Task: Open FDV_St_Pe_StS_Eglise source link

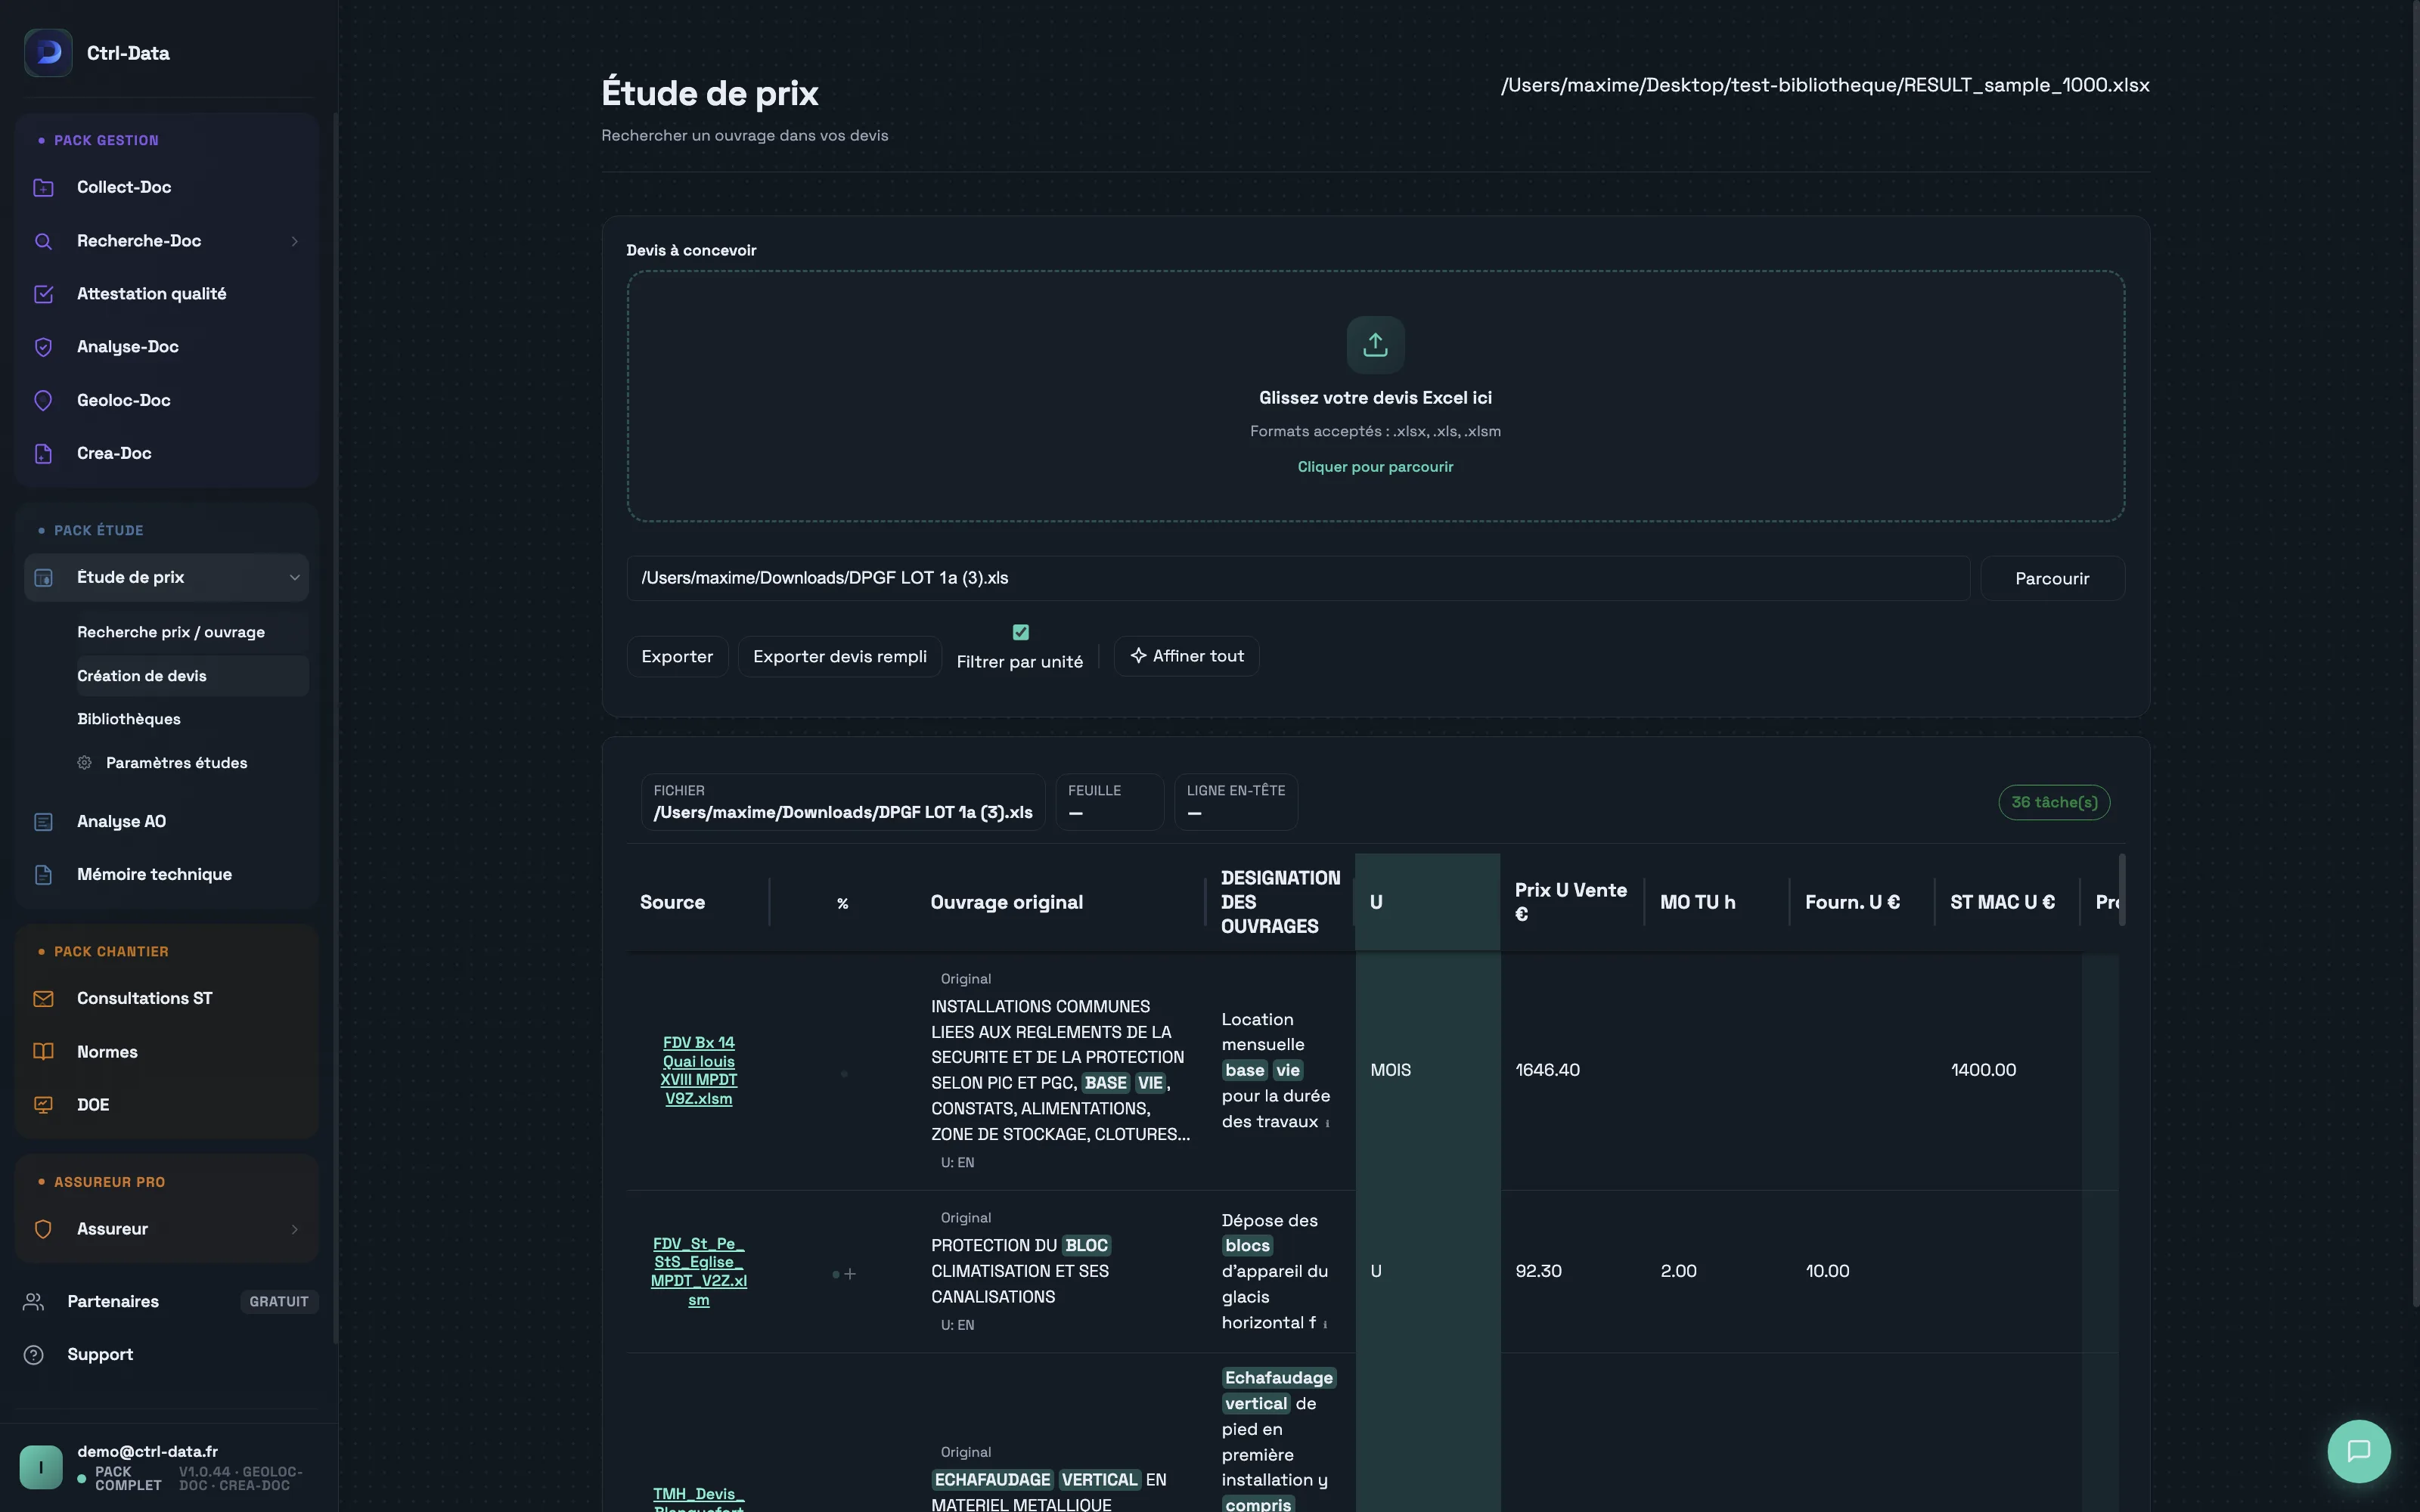Action: click(699, 1272)
